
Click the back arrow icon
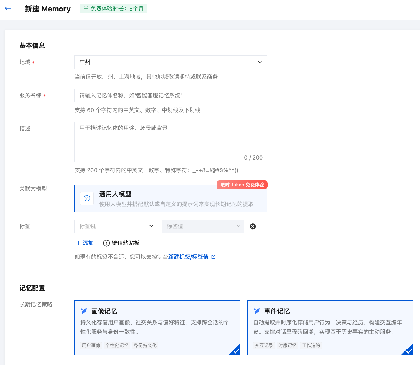click(x=8, y=9)
